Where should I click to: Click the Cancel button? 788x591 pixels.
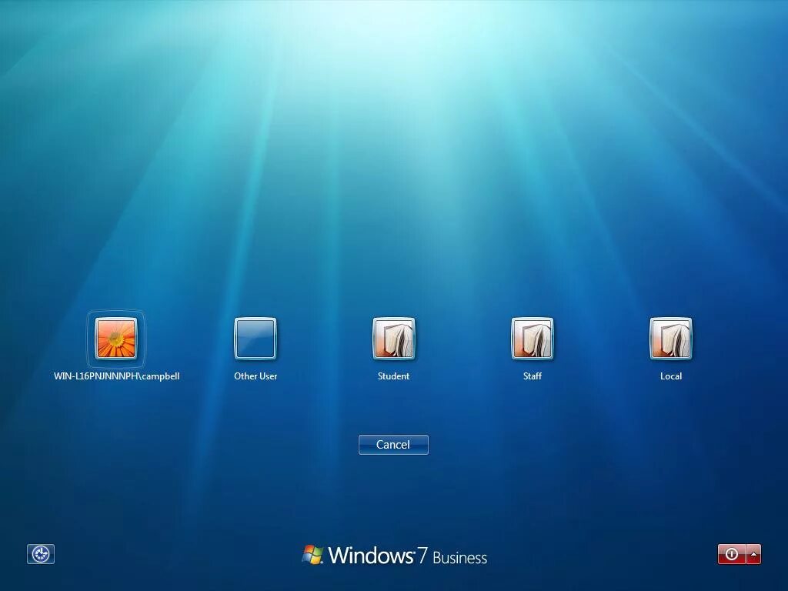(x=393, y=445)
